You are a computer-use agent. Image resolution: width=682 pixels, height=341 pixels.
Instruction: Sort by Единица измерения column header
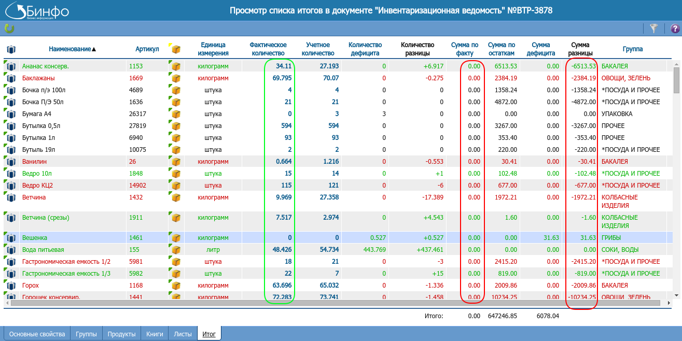click(213, 49)
